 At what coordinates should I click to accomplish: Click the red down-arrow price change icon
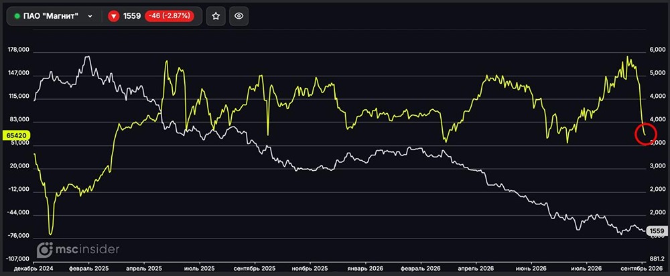point(113,16)
